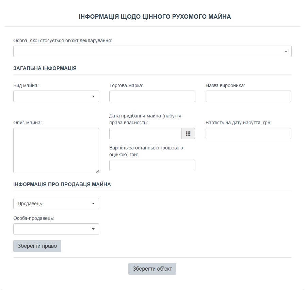Click the 'Вартість на дату набуття, грн' field
Viewport: 305px width, 290px height.
(x=248, y=133)
